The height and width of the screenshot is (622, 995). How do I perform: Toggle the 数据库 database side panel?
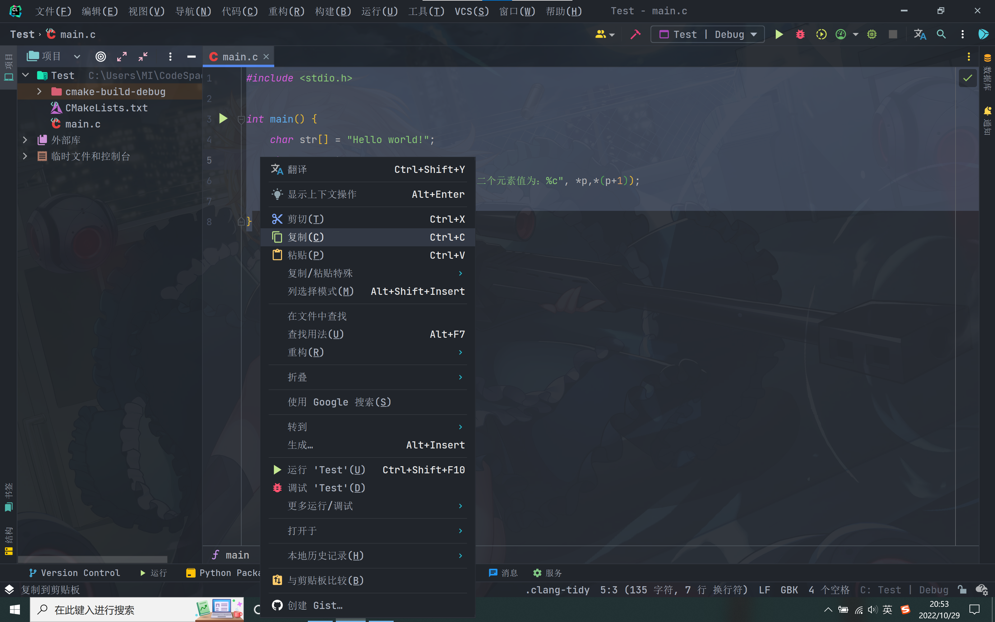pos(987,72)
